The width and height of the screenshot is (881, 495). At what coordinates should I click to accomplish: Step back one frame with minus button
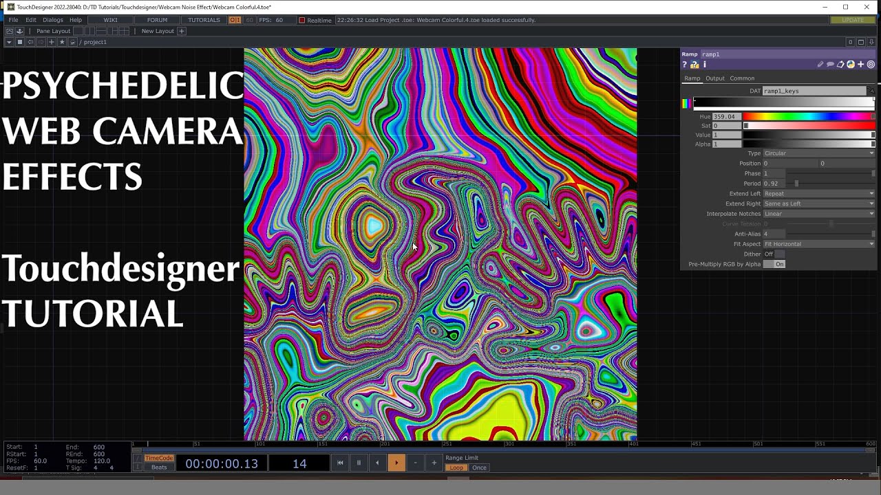(415, 463)
